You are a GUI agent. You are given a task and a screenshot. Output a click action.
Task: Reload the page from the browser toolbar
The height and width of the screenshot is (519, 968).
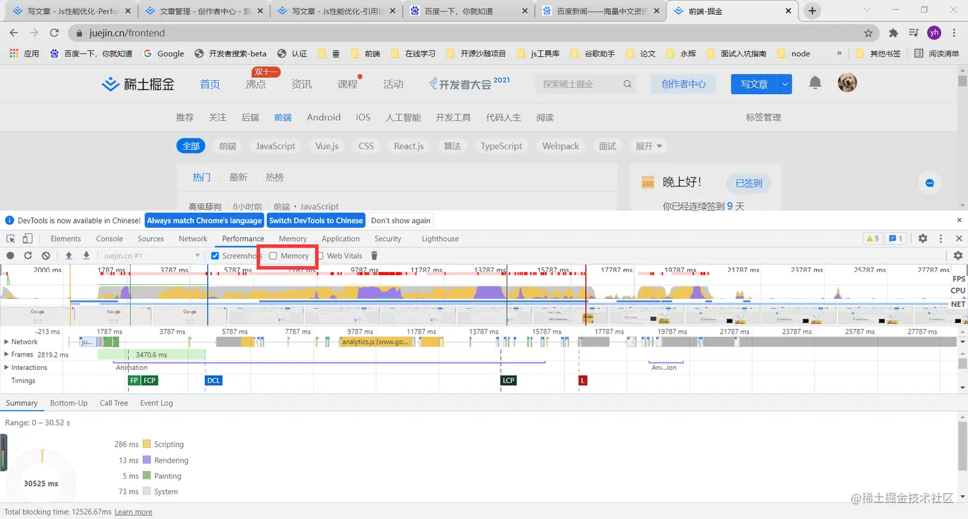click(x=54, y=33)
